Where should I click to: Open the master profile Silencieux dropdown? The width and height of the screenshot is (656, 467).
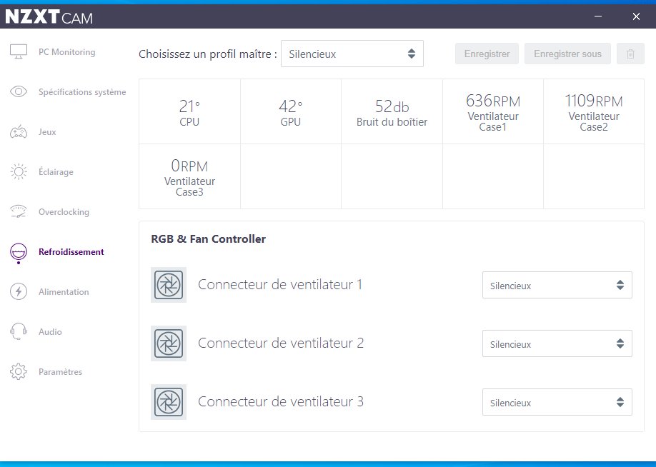point(352,54)
